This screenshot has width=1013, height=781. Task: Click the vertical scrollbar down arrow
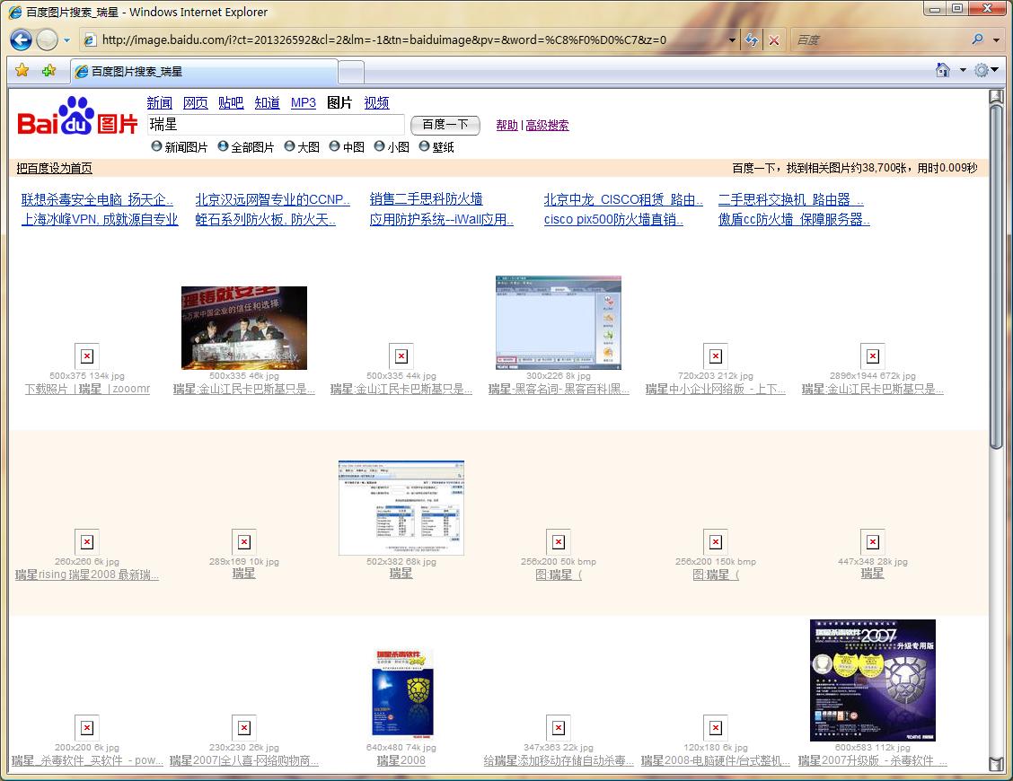click(996, 764)
